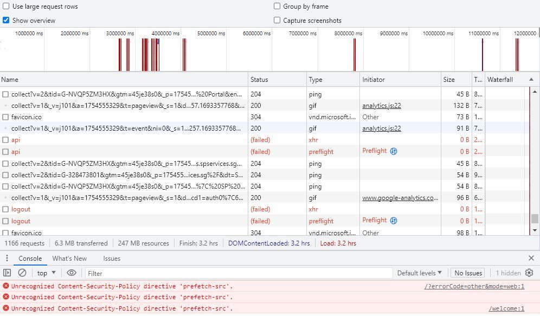This screenshot has height=316, width=540.
Task: Enable Use large request rows
Action: 6,7
